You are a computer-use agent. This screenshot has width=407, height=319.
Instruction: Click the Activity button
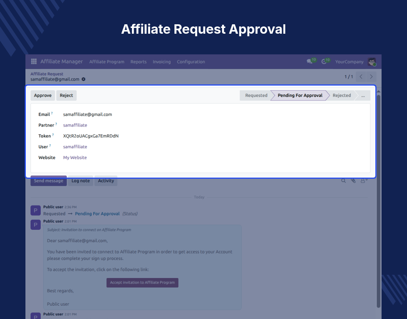pos(106,181)
